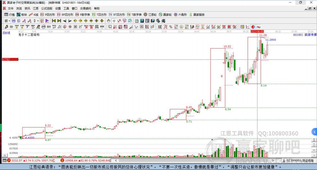Image resolution: width=317 pixels, height=170 pixels.
Task: Click the 11.28 high price label
Action: tap(263, 35)
